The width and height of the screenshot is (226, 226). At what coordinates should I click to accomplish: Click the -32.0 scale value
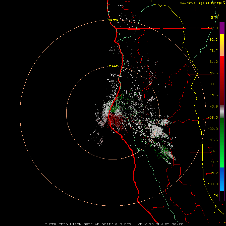tap(213, 129)
